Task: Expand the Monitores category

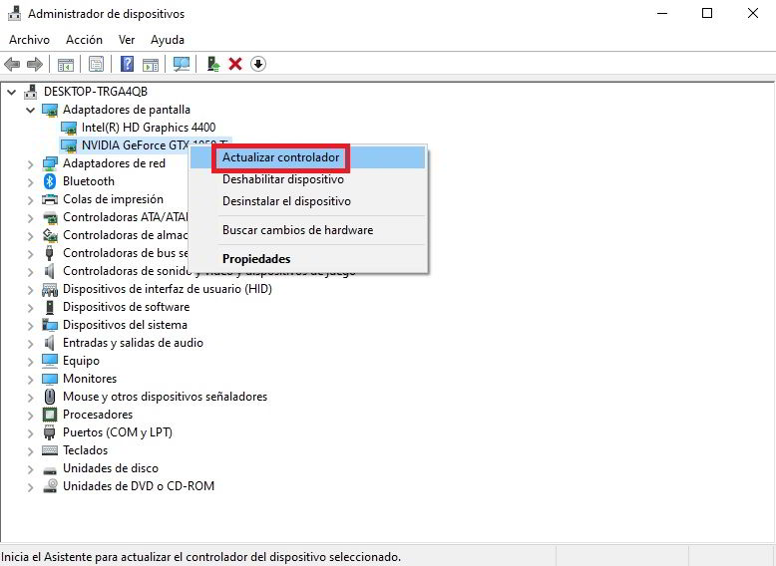Action: coord(30,379)
